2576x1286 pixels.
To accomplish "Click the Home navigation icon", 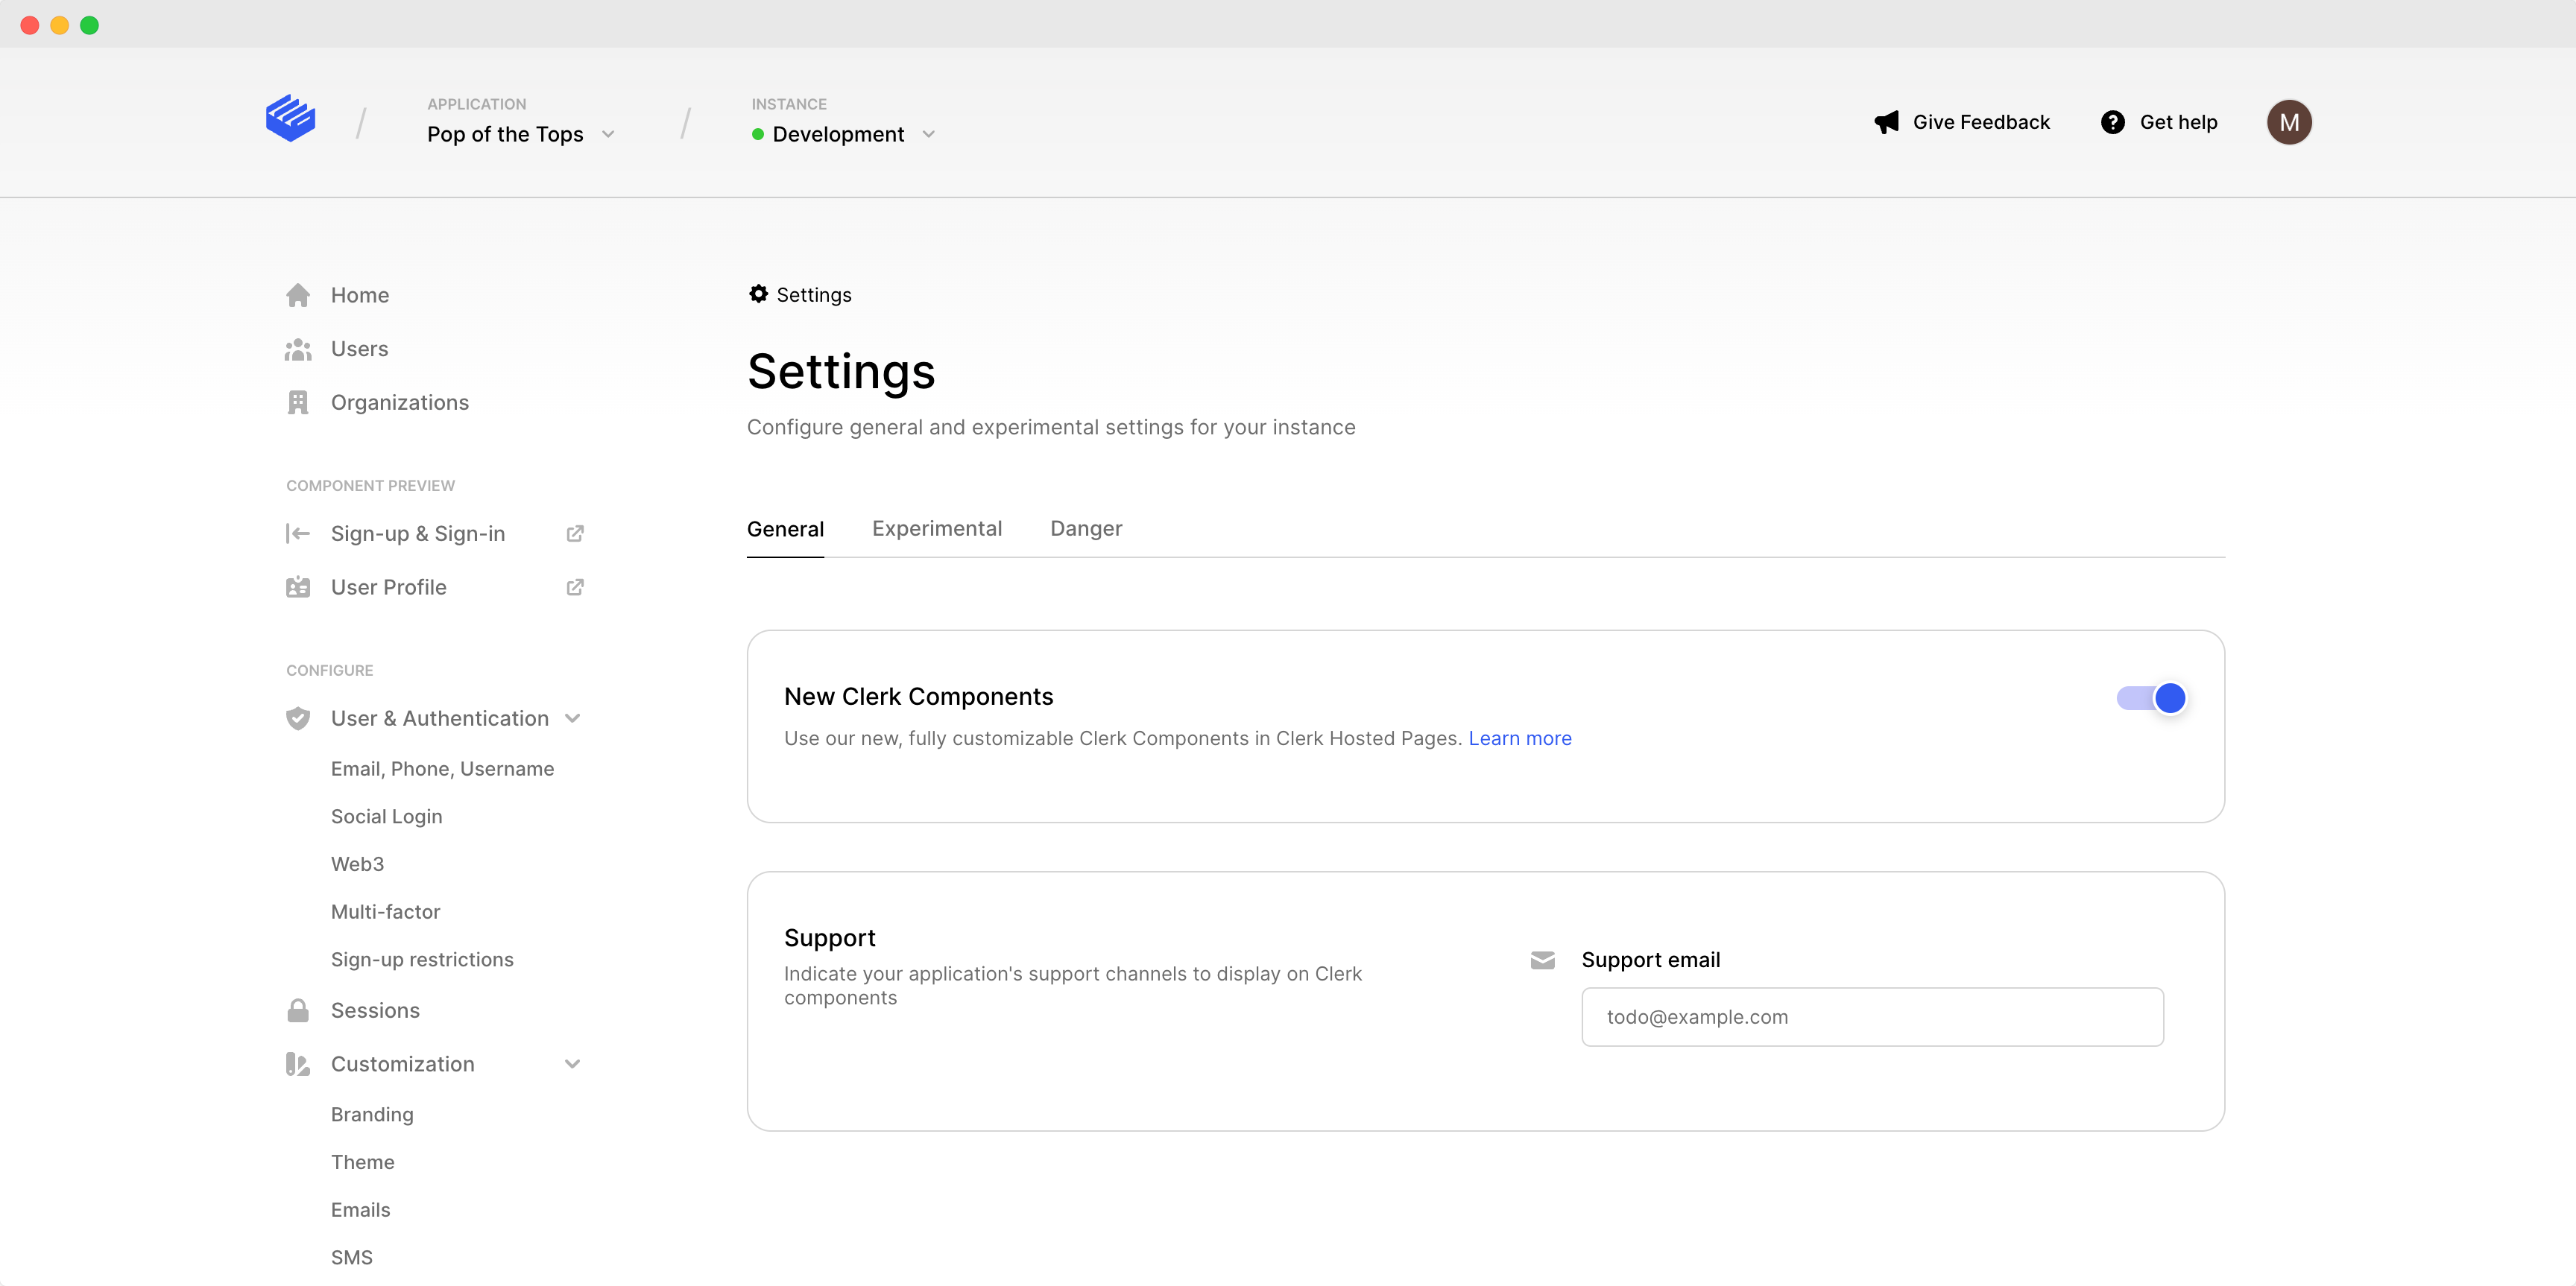I will pyautogui.click(x=297, y=294).
